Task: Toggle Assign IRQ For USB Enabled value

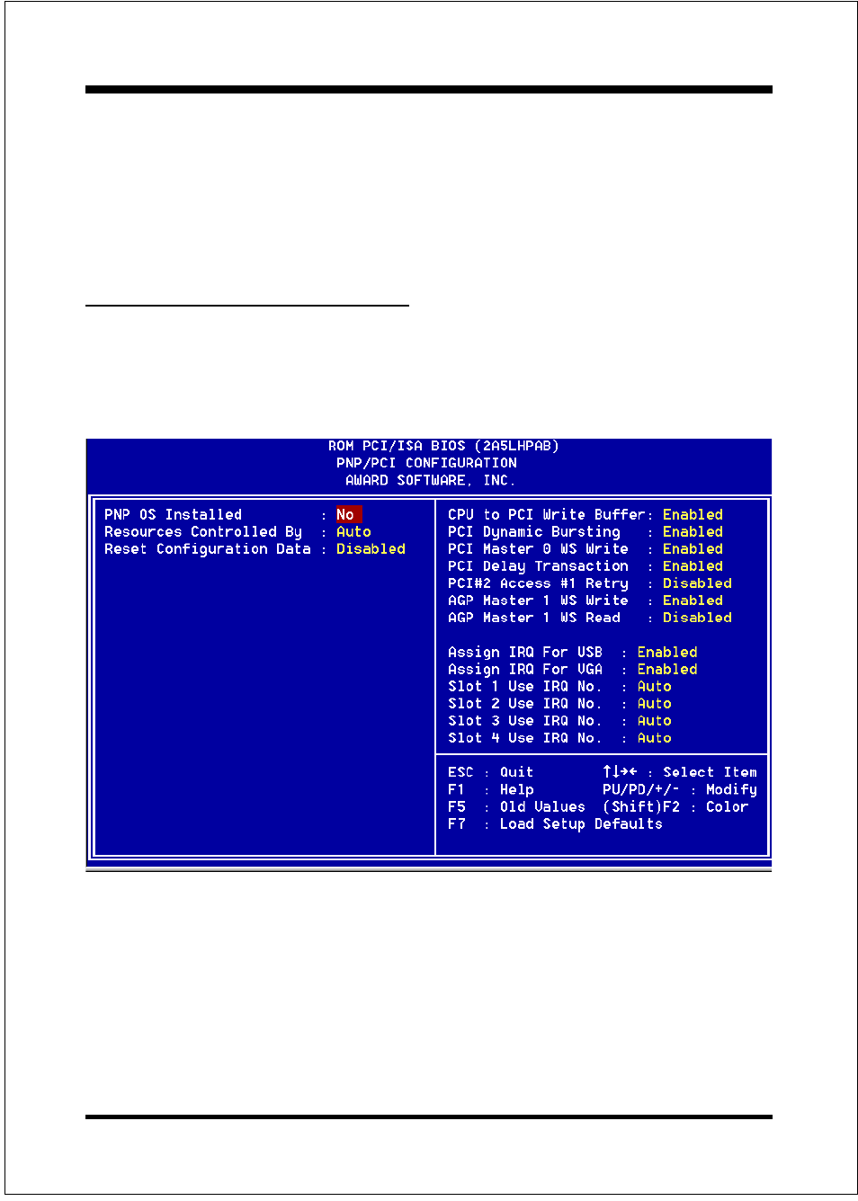Action: coord(667,652)
